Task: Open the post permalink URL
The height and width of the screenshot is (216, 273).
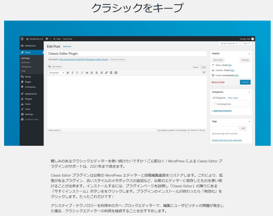Action: point(84,59)
